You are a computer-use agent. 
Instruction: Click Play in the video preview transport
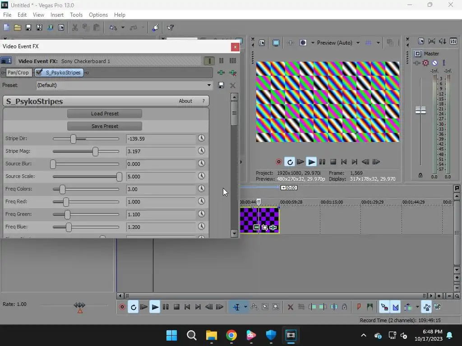311,162
